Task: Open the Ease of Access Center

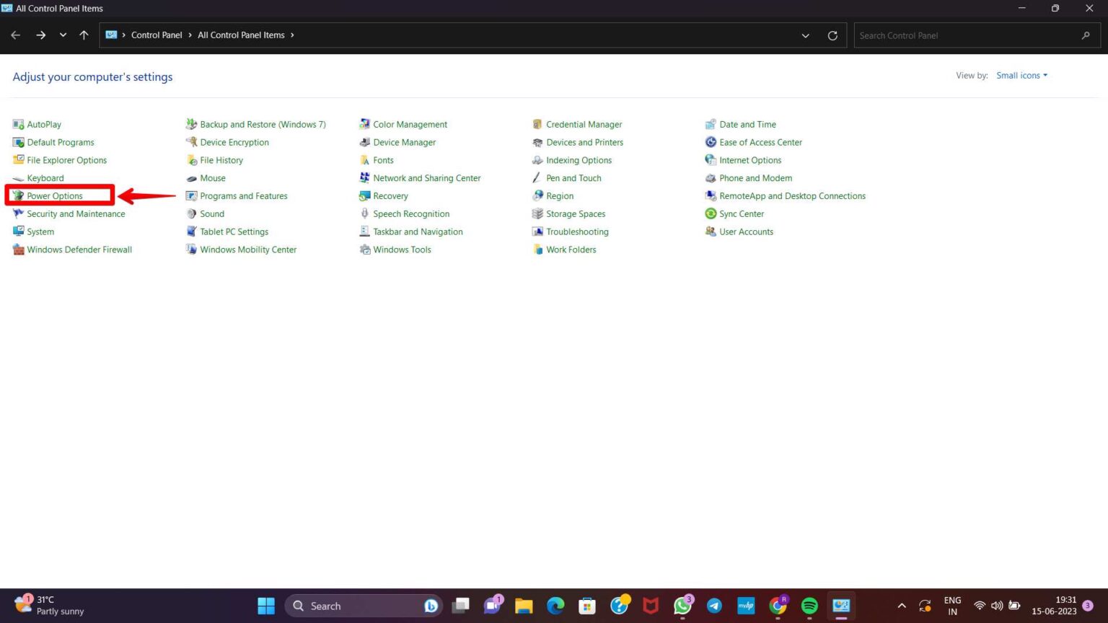Action: tap(760, 142)
